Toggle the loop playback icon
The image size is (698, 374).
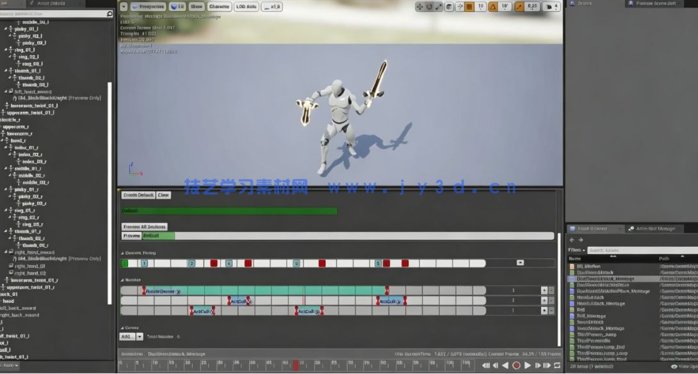pyautogui.click(x=557, y=366)
